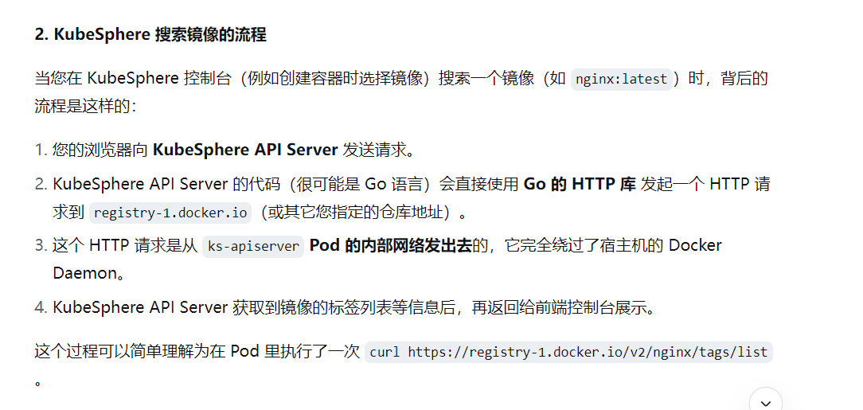Click the bold text "Go 的 HTTP 库"
The image size is (863, 410).
580,184
